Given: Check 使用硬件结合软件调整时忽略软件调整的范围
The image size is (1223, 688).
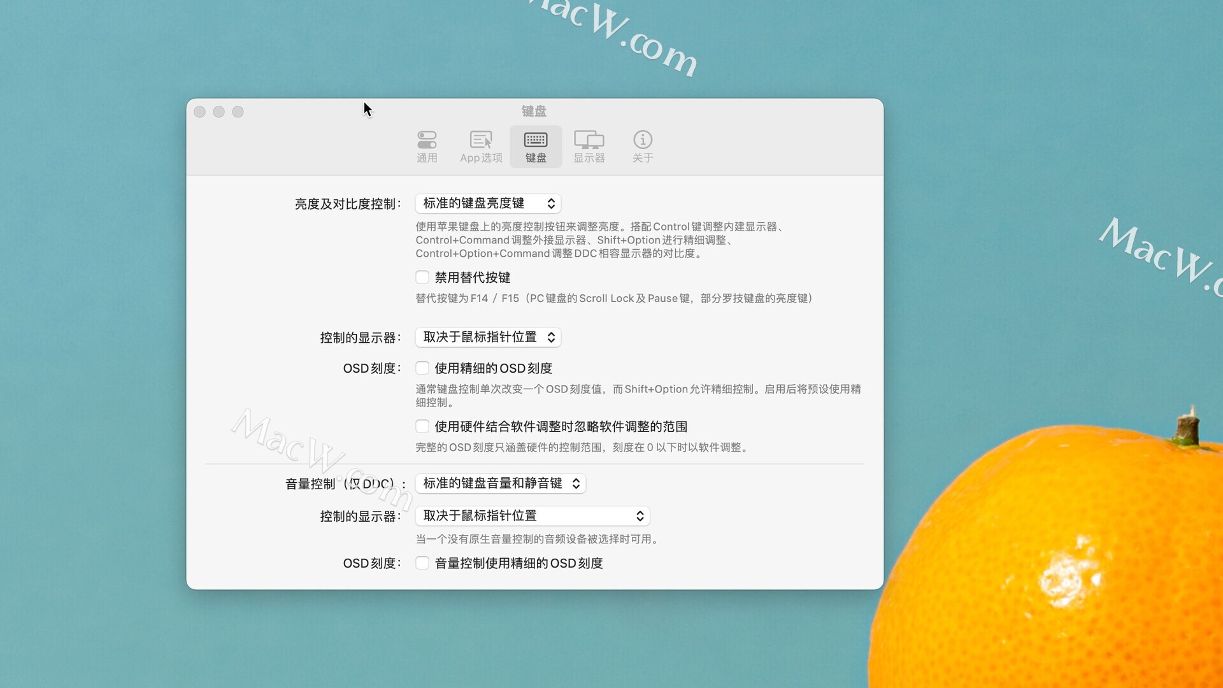Looking at the screenshot, I should click(422, 426).
